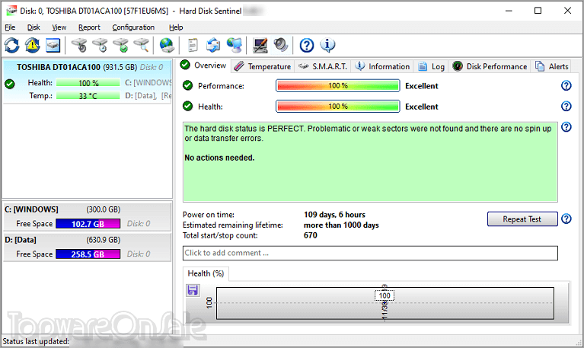
Task: Click the Performance 100 % gradient bar
Action: [338, 86]
